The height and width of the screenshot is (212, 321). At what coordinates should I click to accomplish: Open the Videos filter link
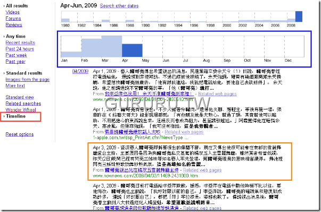pos(12,12)
